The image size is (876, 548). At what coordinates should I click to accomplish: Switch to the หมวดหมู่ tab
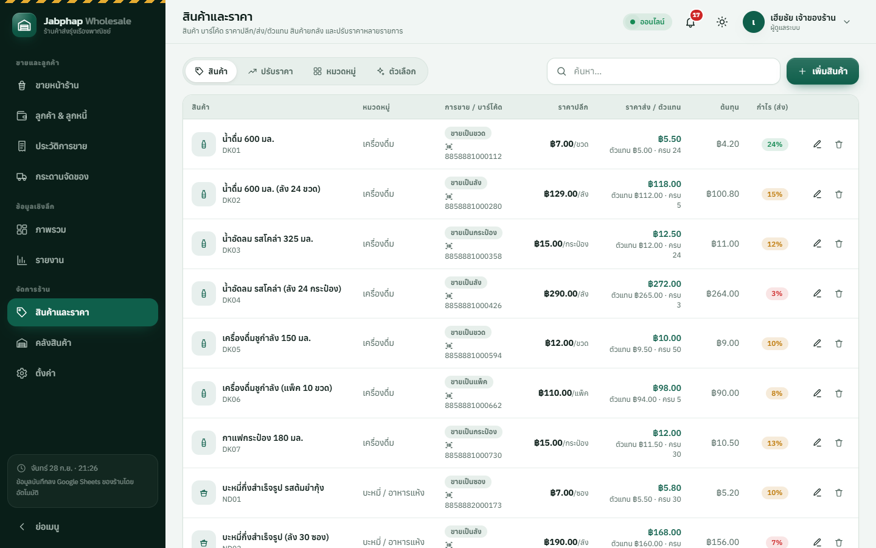pyautogui.click(x=335, y=71)
